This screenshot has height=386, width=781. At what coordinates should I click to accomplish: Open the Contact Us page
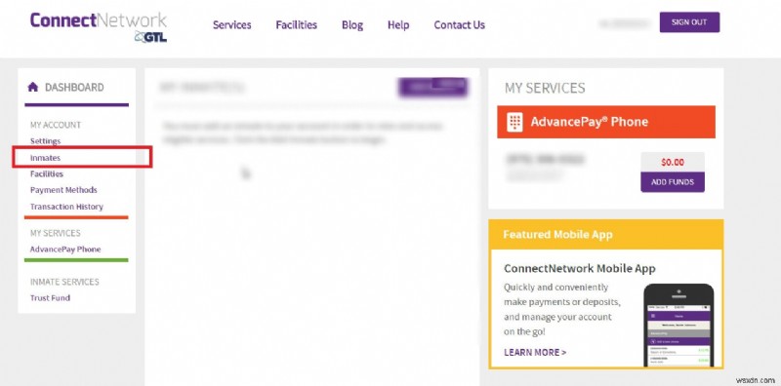(459, 25)
